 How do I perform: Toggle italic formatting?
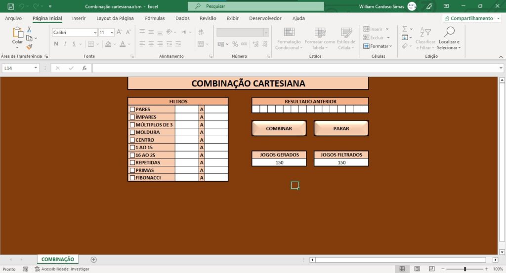pos(65,43)
